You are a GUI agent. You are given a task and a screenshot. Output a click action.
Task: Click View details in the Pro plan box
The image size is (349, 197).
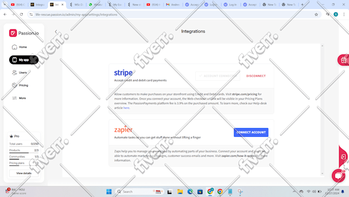24,173
